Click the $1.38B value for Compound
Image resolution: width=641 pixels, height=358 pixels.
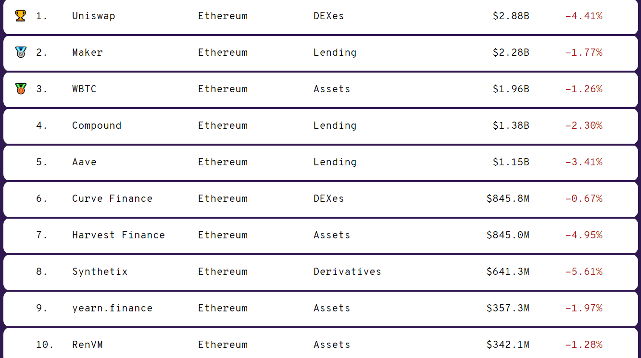(x=511, y=125)
